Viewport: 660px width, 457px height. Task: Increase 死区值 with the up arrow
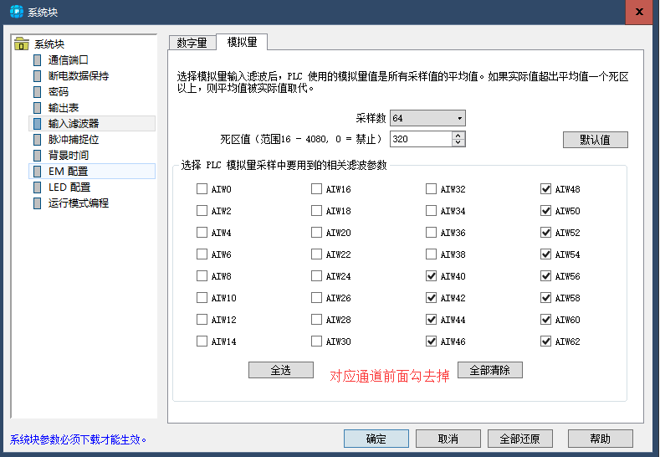point(458,136)
